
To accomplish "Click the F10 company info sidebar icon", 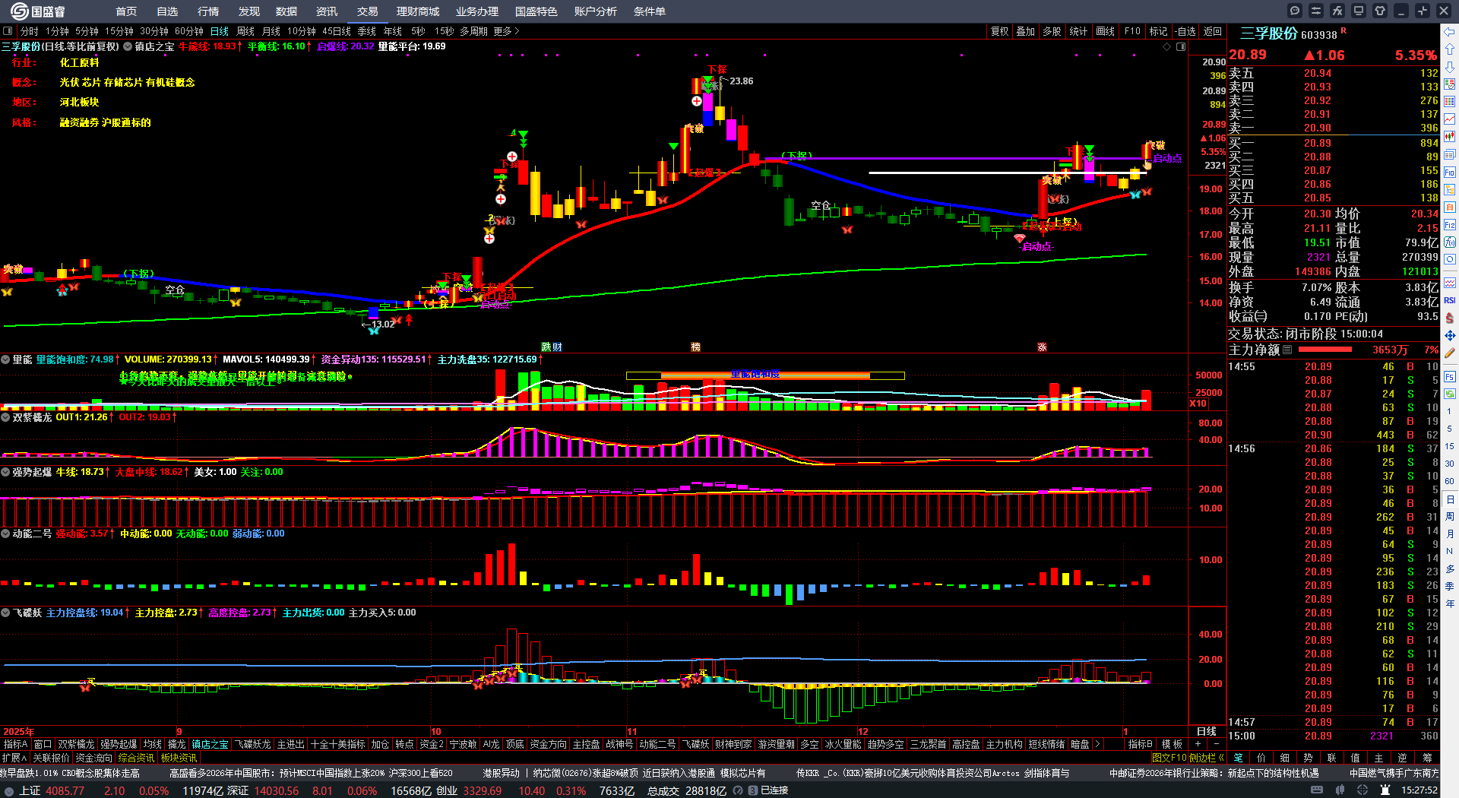I will (1450, 173).
